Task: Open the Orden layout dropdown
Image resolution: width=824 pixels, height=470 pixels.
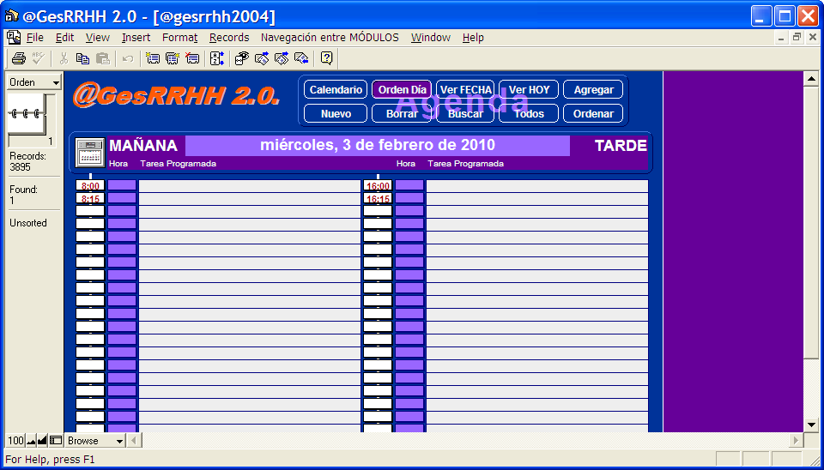Action: [x=33, y=82]
